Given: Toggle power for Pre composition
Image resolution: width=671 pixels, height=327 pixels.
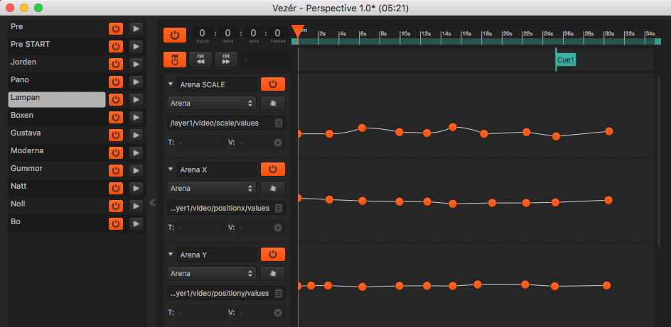Looking at the screenshot, I should pos(116,28).
